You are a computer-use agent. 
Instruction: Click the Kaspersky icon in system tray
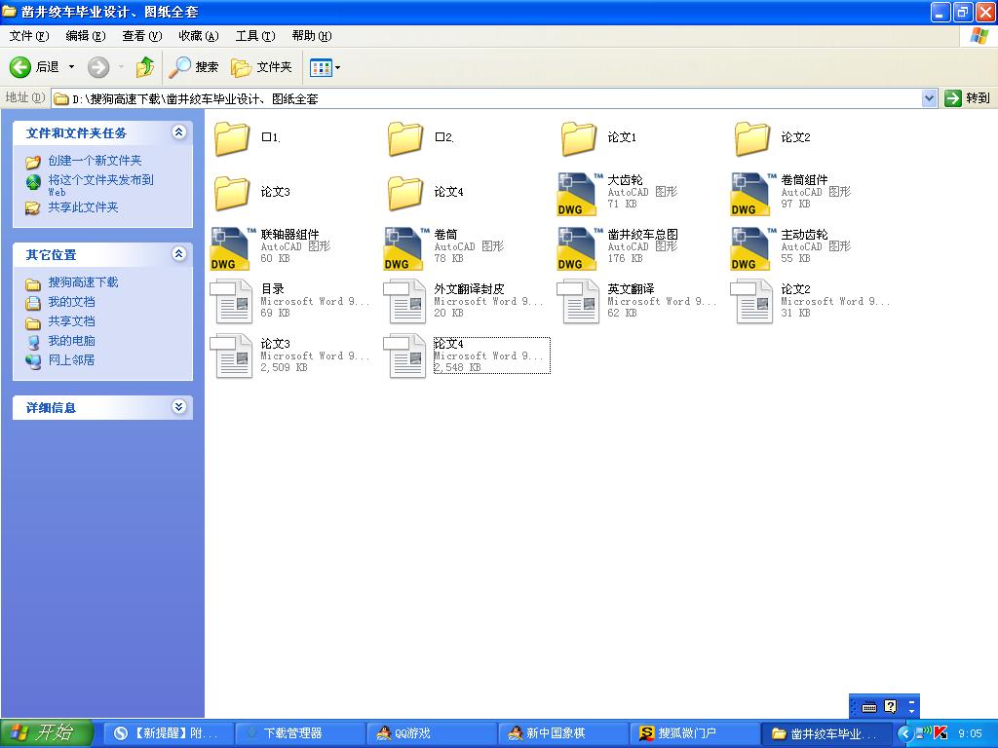click(941, 733)
